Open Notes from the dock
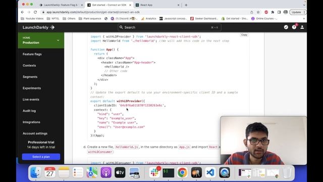Image resolution: width=323 pixels, height=182 pixels. coord(64,172)
